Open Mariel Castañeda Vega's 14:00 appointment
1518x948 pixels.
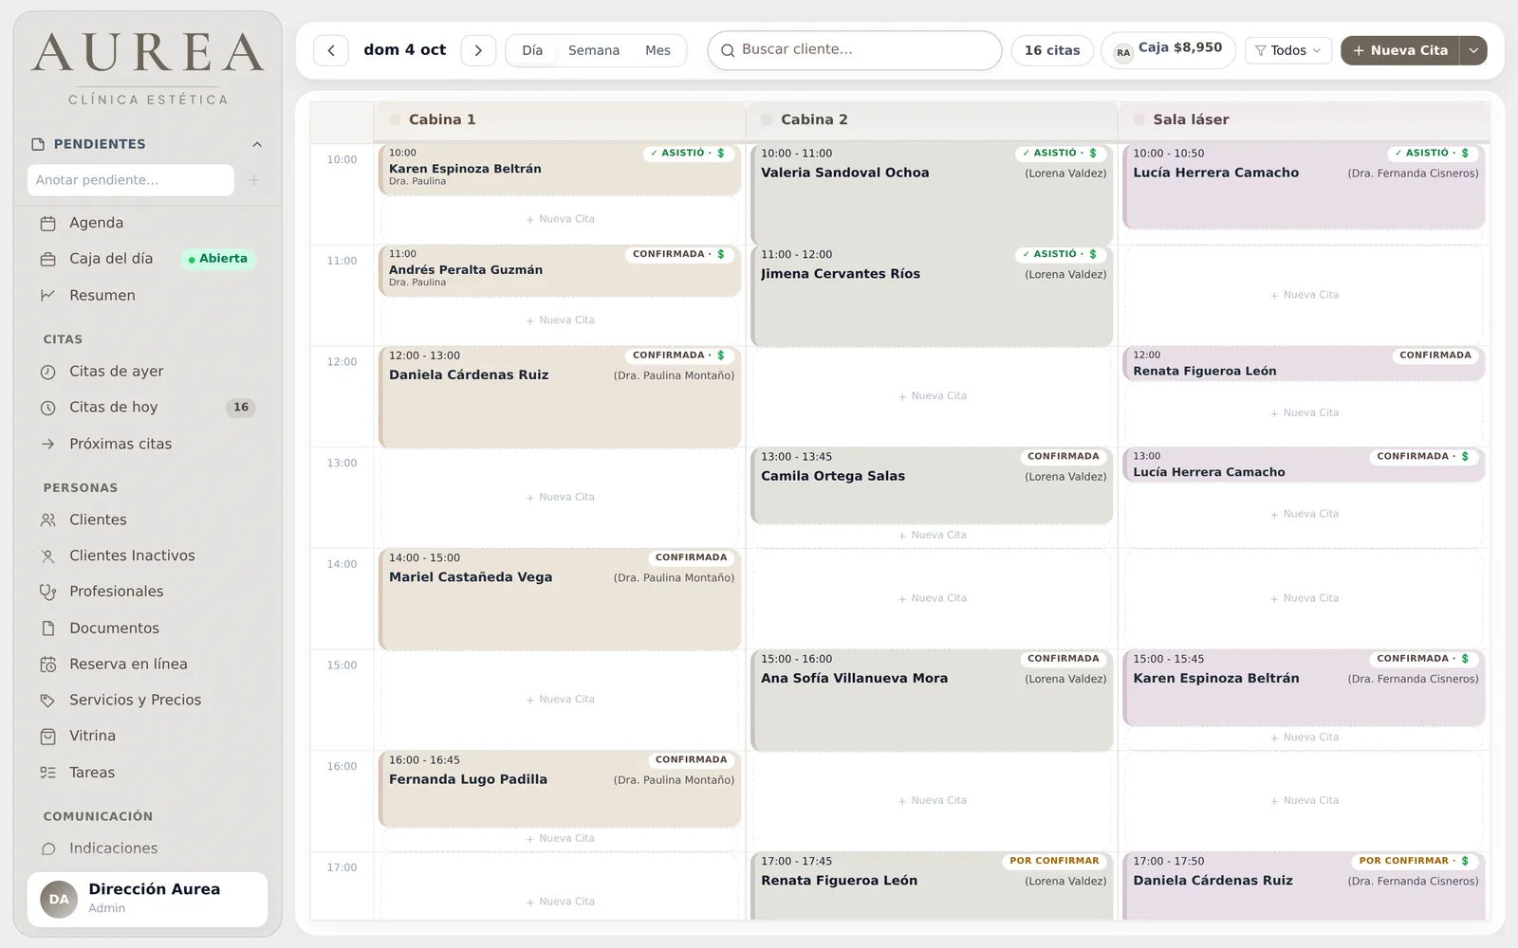(560, 598)
